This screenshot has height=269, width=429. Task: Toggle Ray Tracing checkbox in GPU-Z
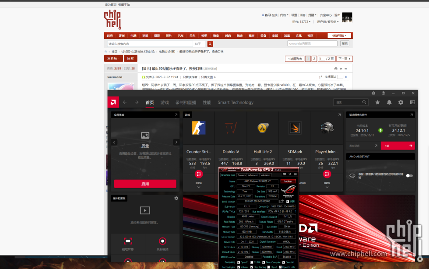coord(251,267)
